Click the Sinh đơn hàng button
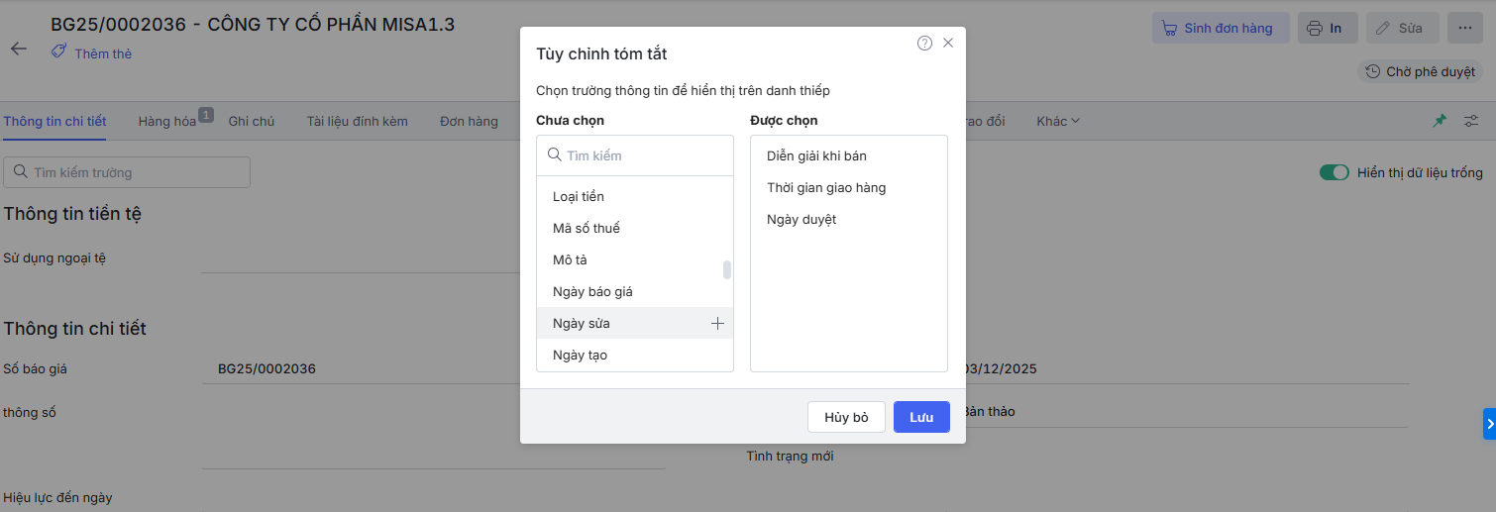This screenshot has height=512, width=1496. pos(1220,28)
